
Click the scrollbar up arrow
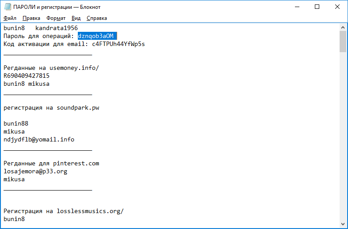(343, 27)
